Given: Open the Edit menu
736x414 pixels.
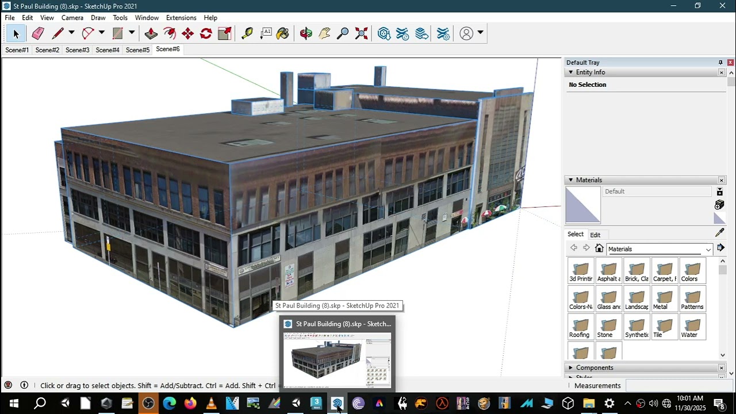Looking at the screenshot, I should [x=28, y=18].
